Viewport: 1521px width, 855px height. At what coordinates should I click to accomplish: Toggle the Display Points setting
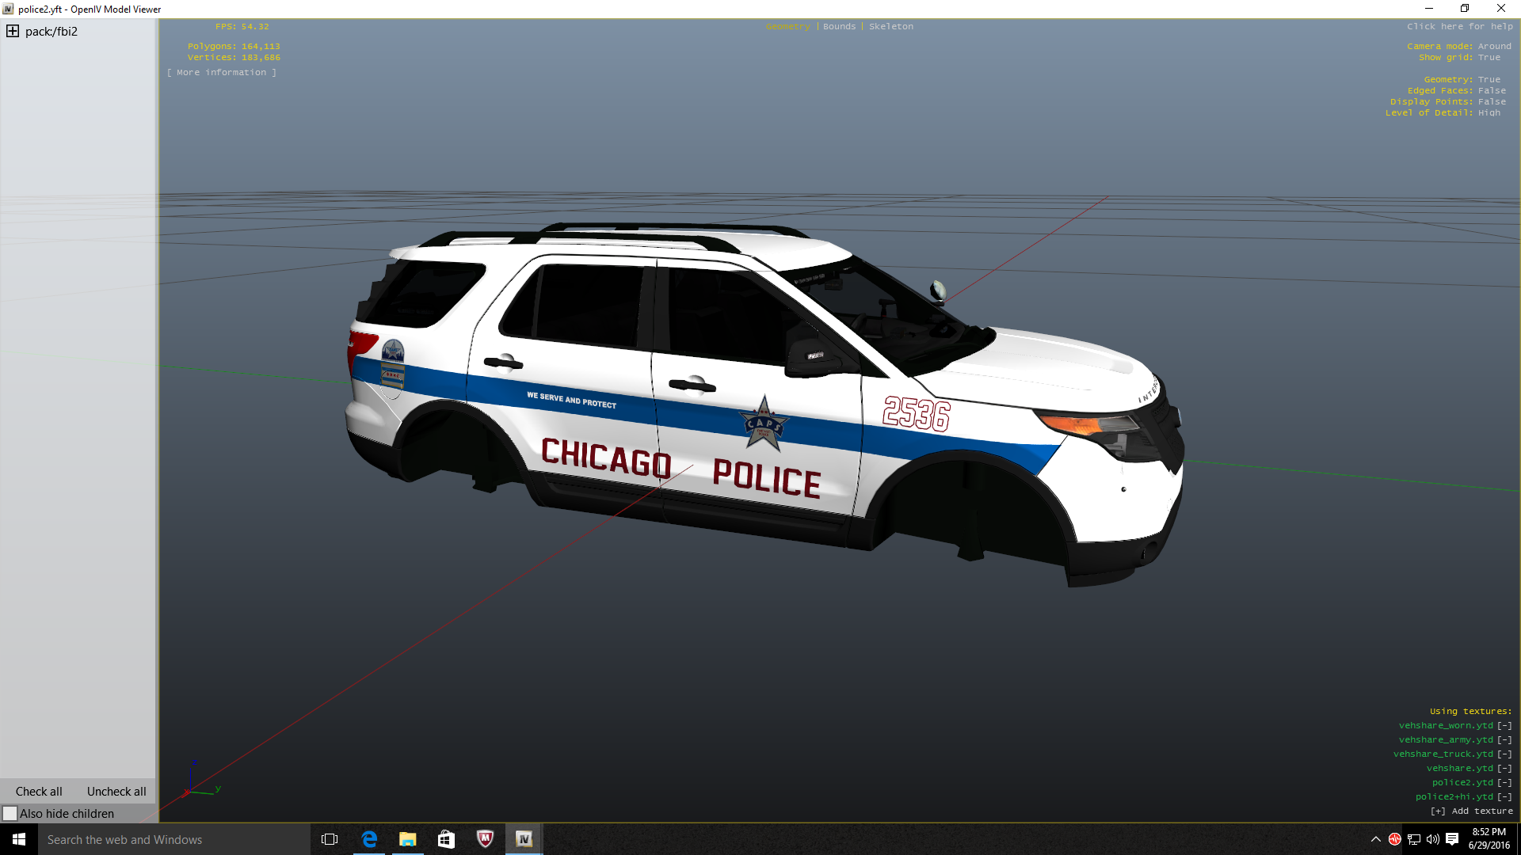[1492, 102]
